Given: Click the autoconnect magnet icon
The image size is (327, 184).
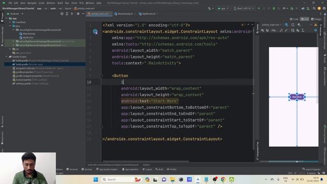Looking at the screenshot, I should pos(267,31).
